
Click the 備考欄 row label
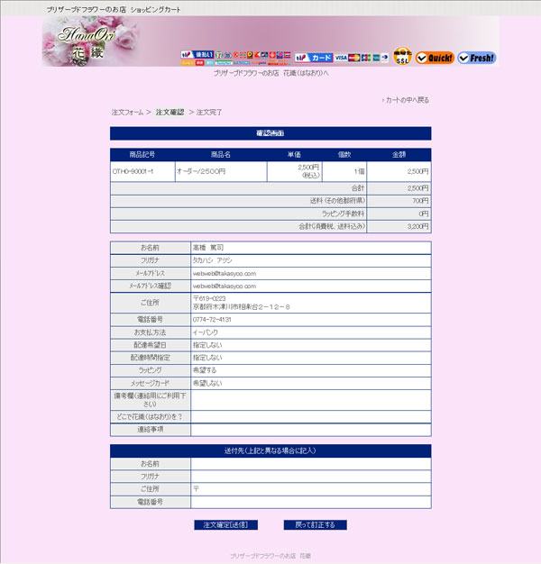point(150,400)
